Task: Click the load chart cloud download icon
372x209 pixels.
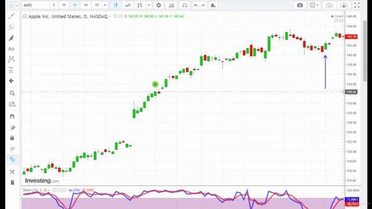Action: click(329, 5)
